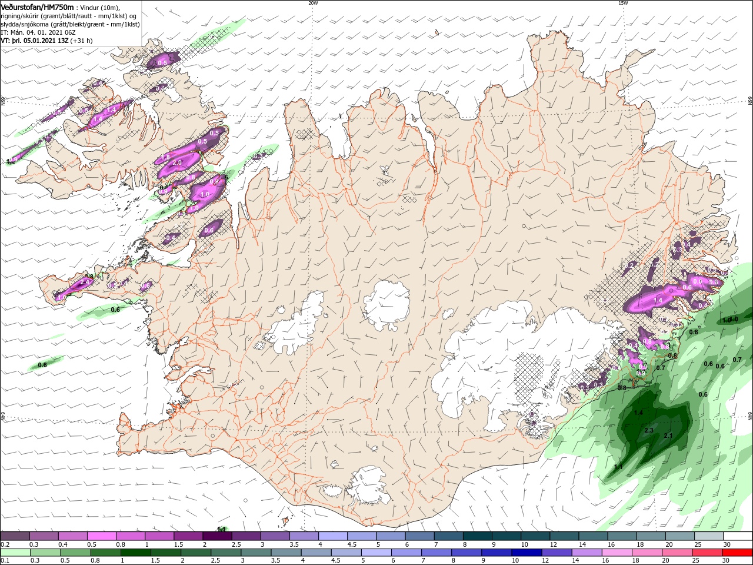Click the 2.1 rain value offshore southeast
753x565 pixels.
click(x=668, y=436)
